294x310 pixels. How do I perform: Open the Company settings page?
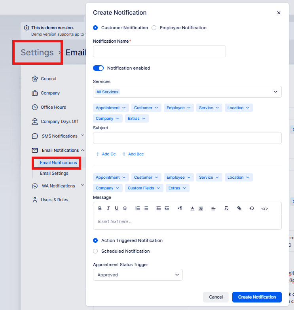pyautogui.click(x=50, y=93)
